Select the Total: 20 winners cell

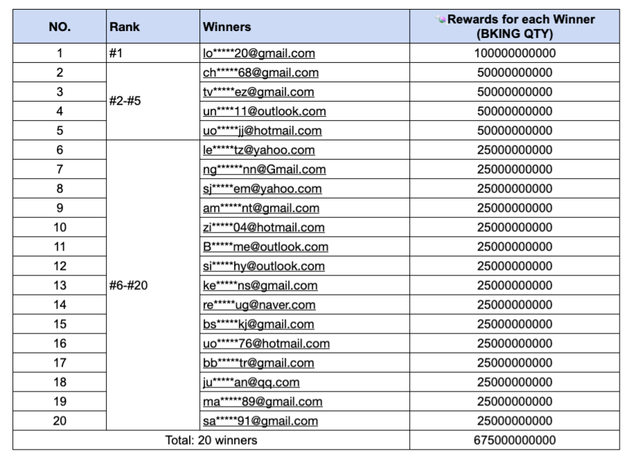[211, 441]
